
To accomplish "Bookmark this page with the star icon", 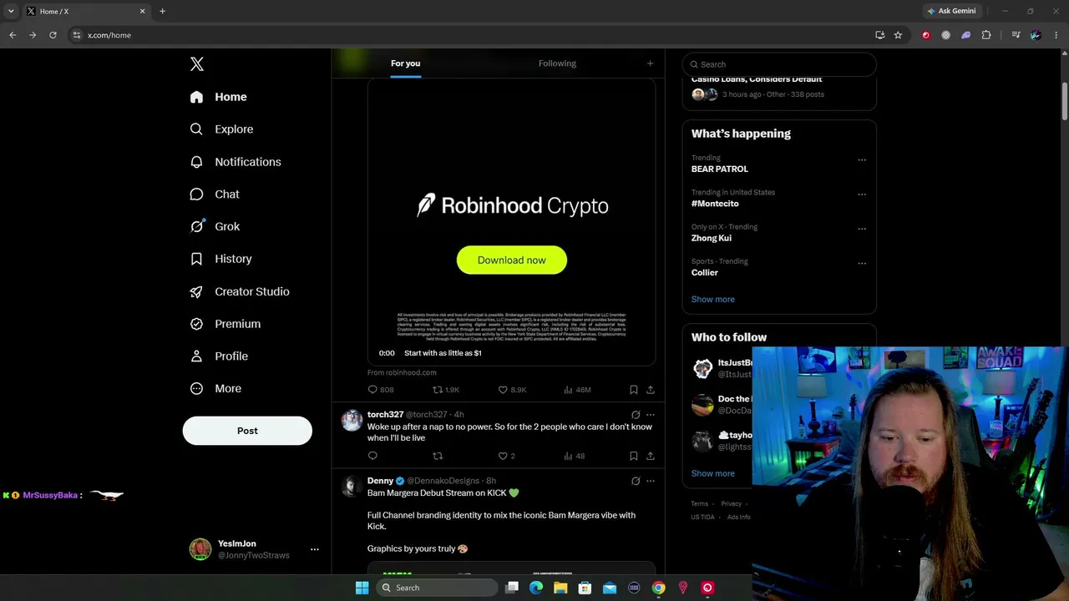I will pos(898,35).
